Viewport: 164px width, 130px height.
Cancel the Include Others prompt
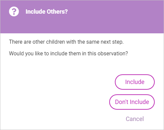(x=135, y=119)
